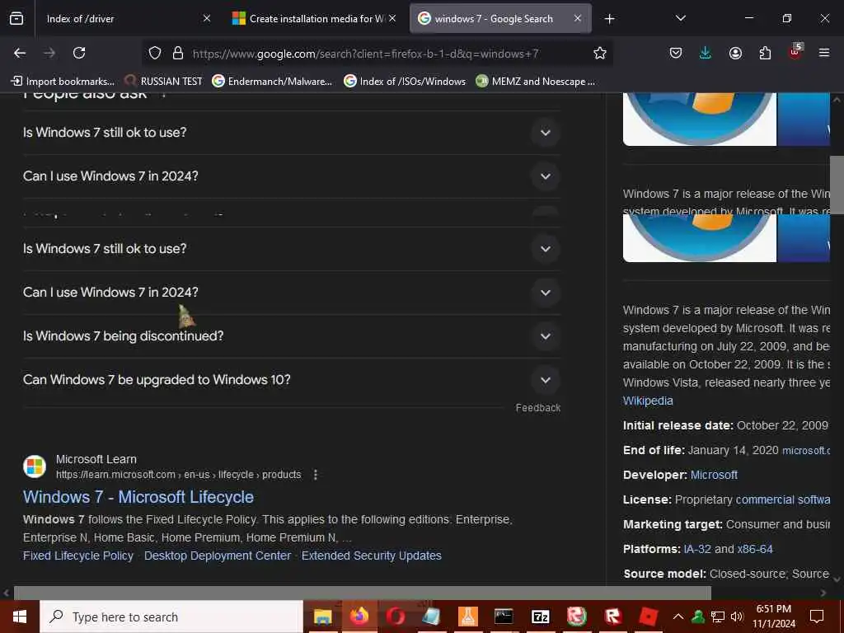Screen dimensions: 844x633
Task: Open File Explorer from taskbar
Action: tap(322, 617)
